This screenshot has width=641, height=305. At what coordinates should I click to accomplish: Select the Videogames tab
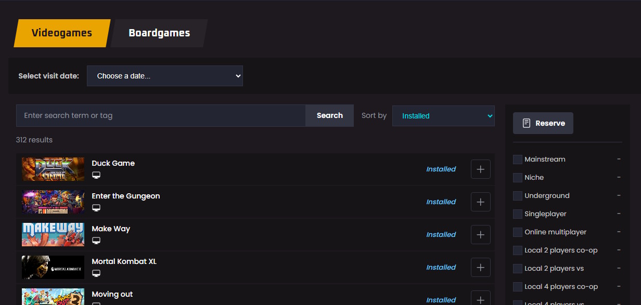[x=61, y=33]
